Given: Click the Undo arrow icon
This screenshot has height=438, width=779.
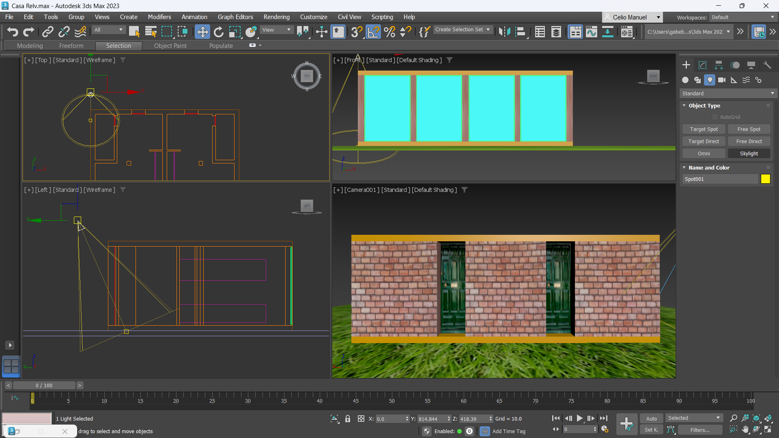Looking at the screenshot, I should pyautogui.click(x=13, y=32).
